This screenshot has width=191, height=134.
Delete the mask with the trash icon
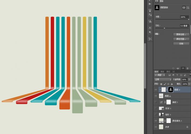pyautogui.click(x=187, y=68)
